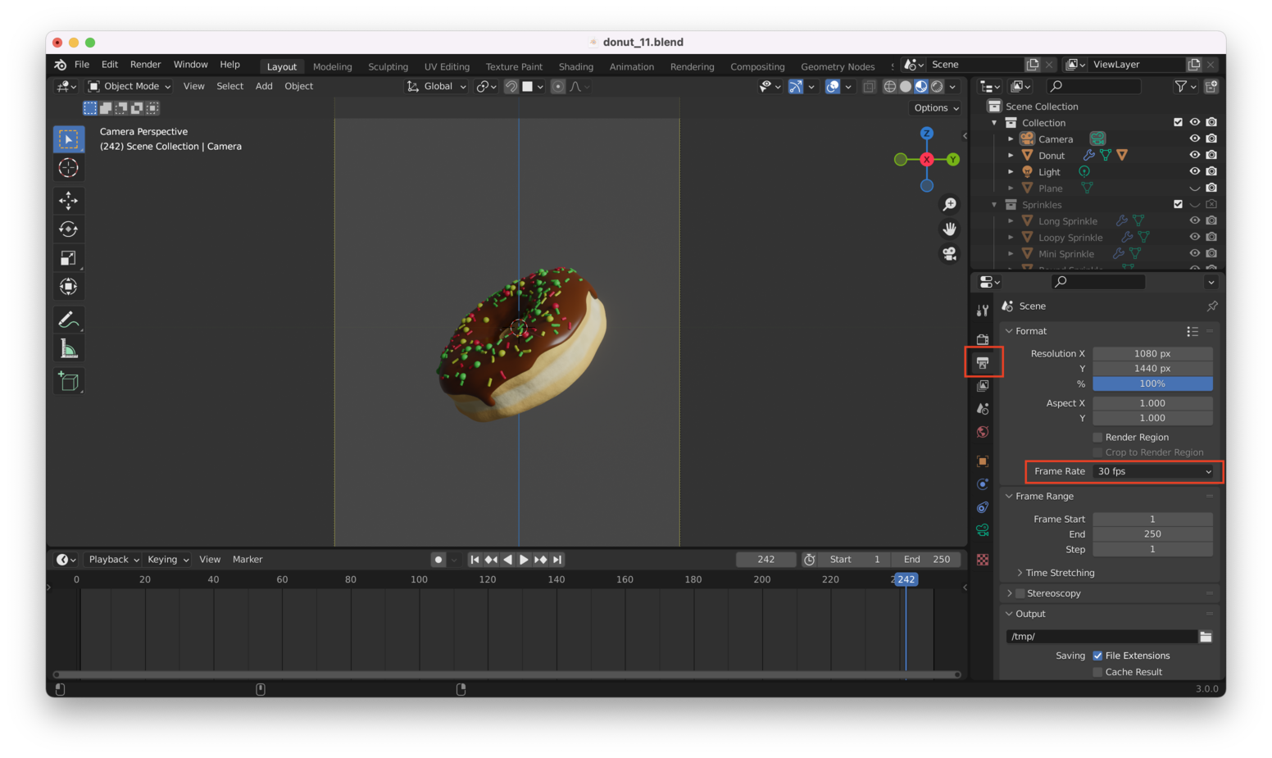Toggle camera view with the camera icon
The width and height of the screenshot is (1272, 758).
tap(949, 254)
